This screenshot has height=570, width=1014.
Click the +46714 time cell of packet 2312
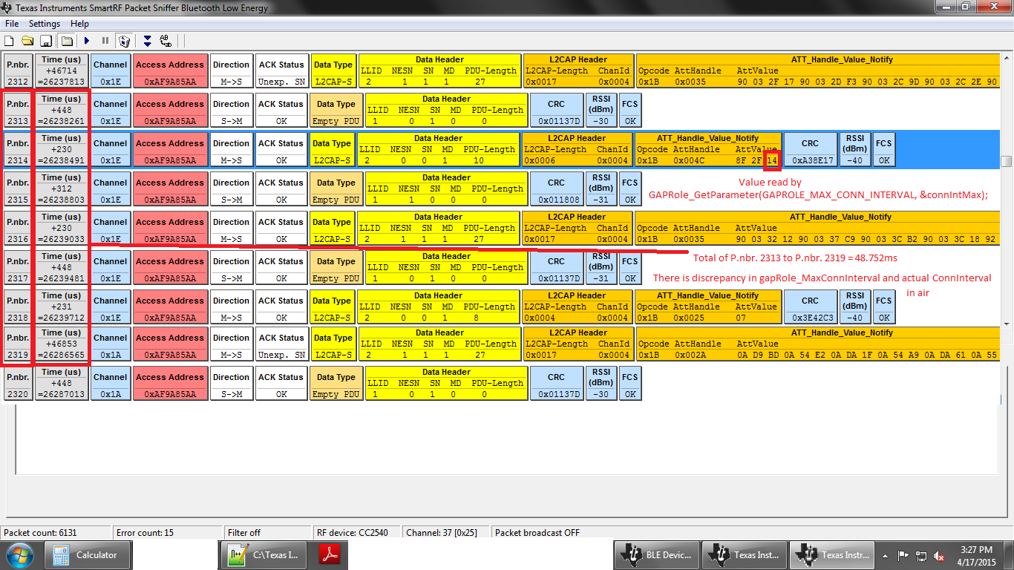coord(62,71)
